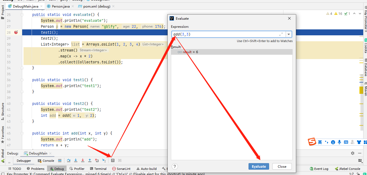The image size is (367, 175).
Task: Click Show Execution Point lines icon
Action: (60, 160)
